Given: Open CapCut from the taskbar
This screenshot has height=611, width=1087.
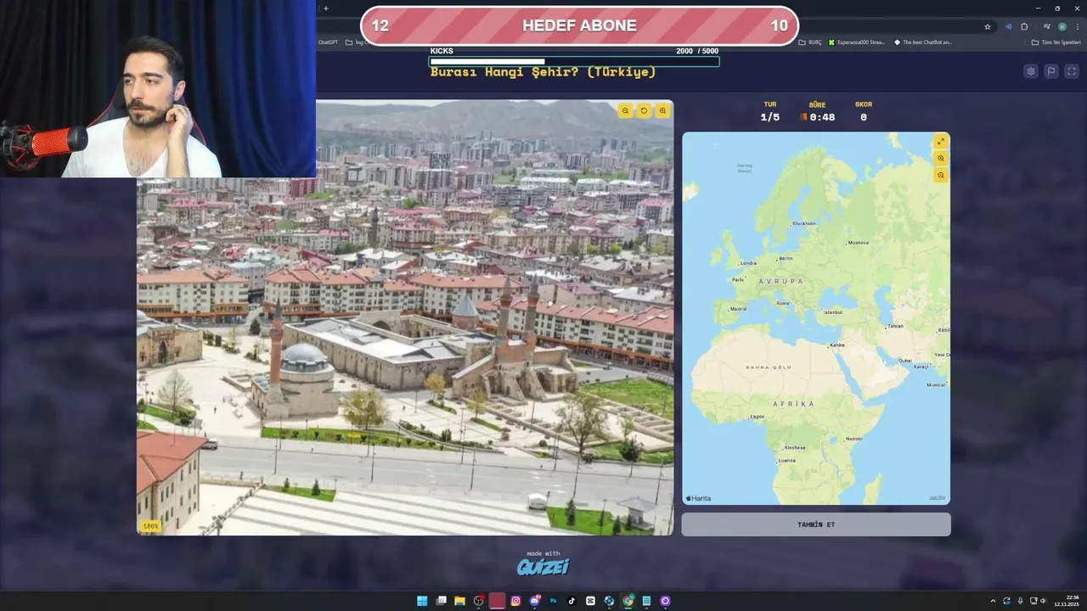Looking at the screenshot, I should (x=590, y=601).
